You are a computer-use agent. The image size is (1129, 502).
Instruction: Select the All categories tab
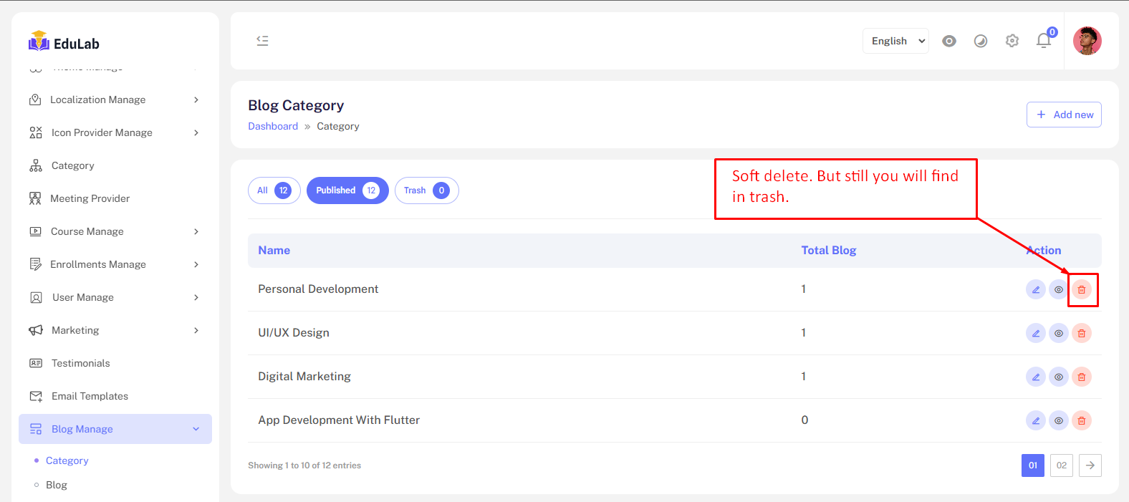click(274, 190)
